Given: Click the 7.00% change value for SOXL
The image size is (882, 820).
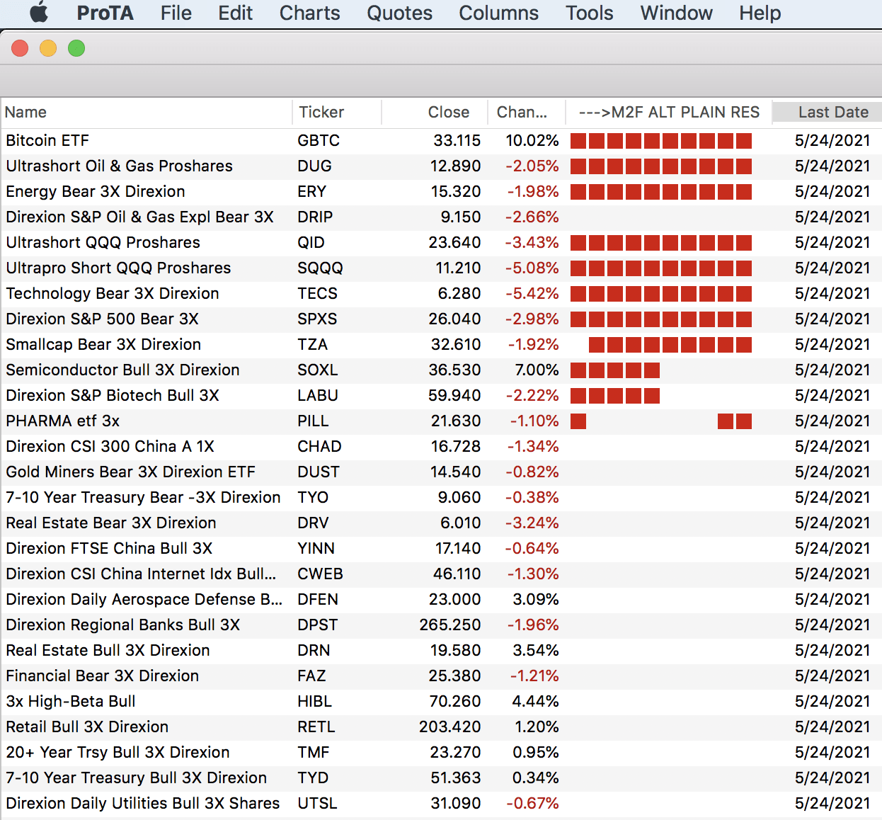Looking at the screenshot, I should (537, 370).
